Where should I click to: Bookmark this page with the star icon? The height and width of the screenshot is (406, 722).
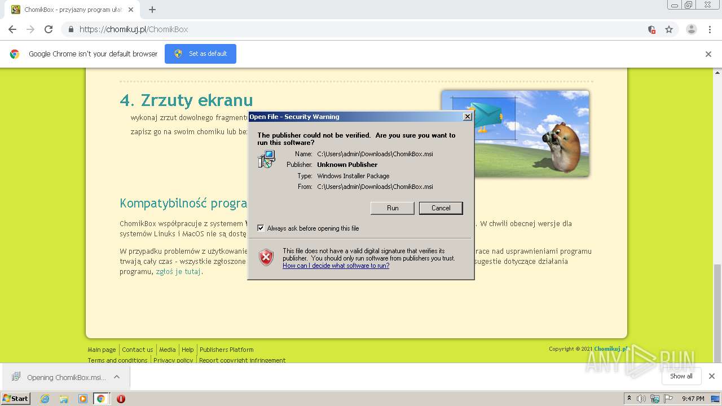click(x=669, y=29)
